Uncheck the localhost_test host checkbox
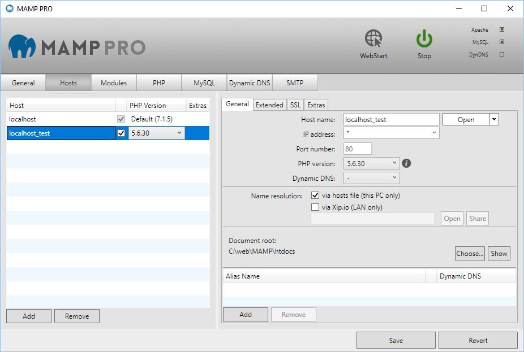 point(121,133)
